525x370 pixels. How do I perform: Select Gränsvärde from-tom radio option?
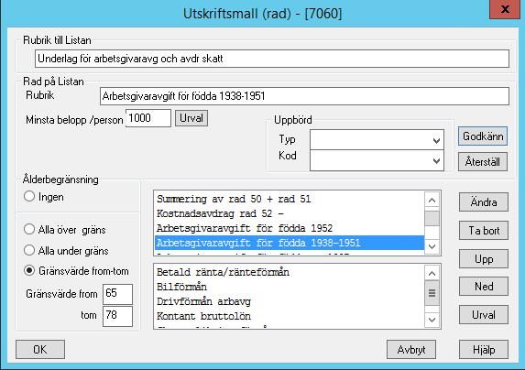tap(29, 270)
